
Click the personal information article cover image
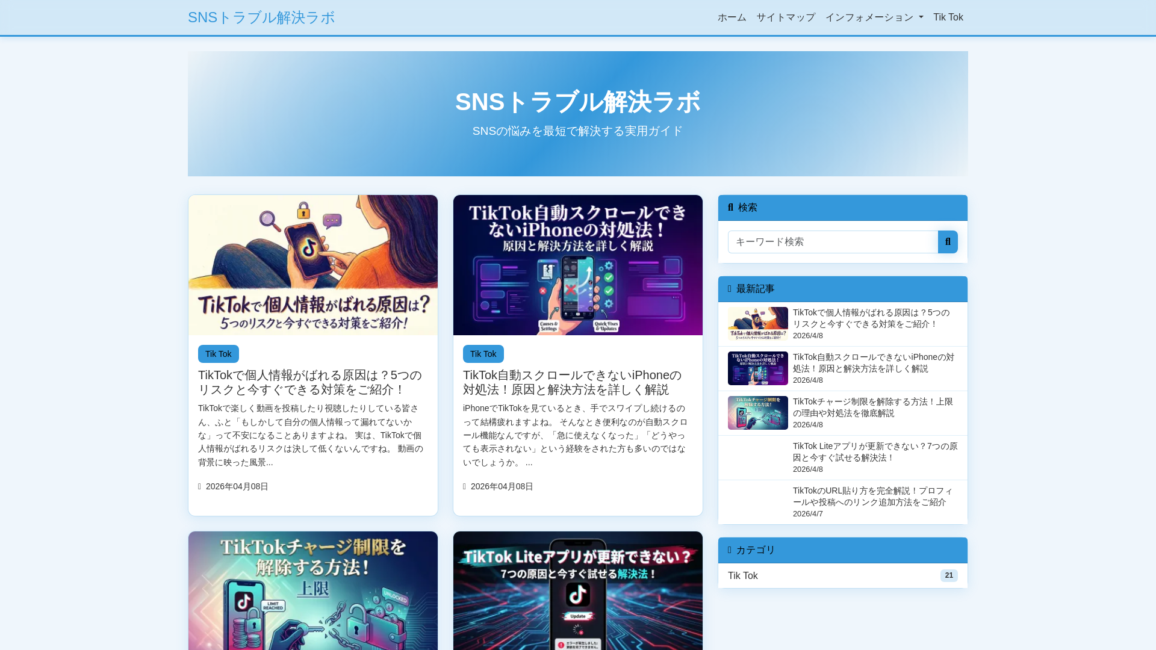point(313,265)
